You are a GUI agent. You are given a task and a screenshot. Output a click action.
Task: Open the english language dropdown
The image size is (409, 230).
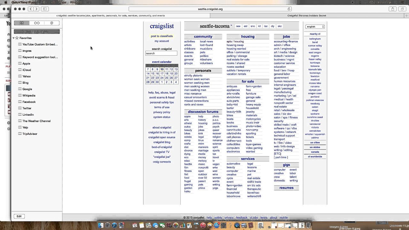click(x=315, y=27)
